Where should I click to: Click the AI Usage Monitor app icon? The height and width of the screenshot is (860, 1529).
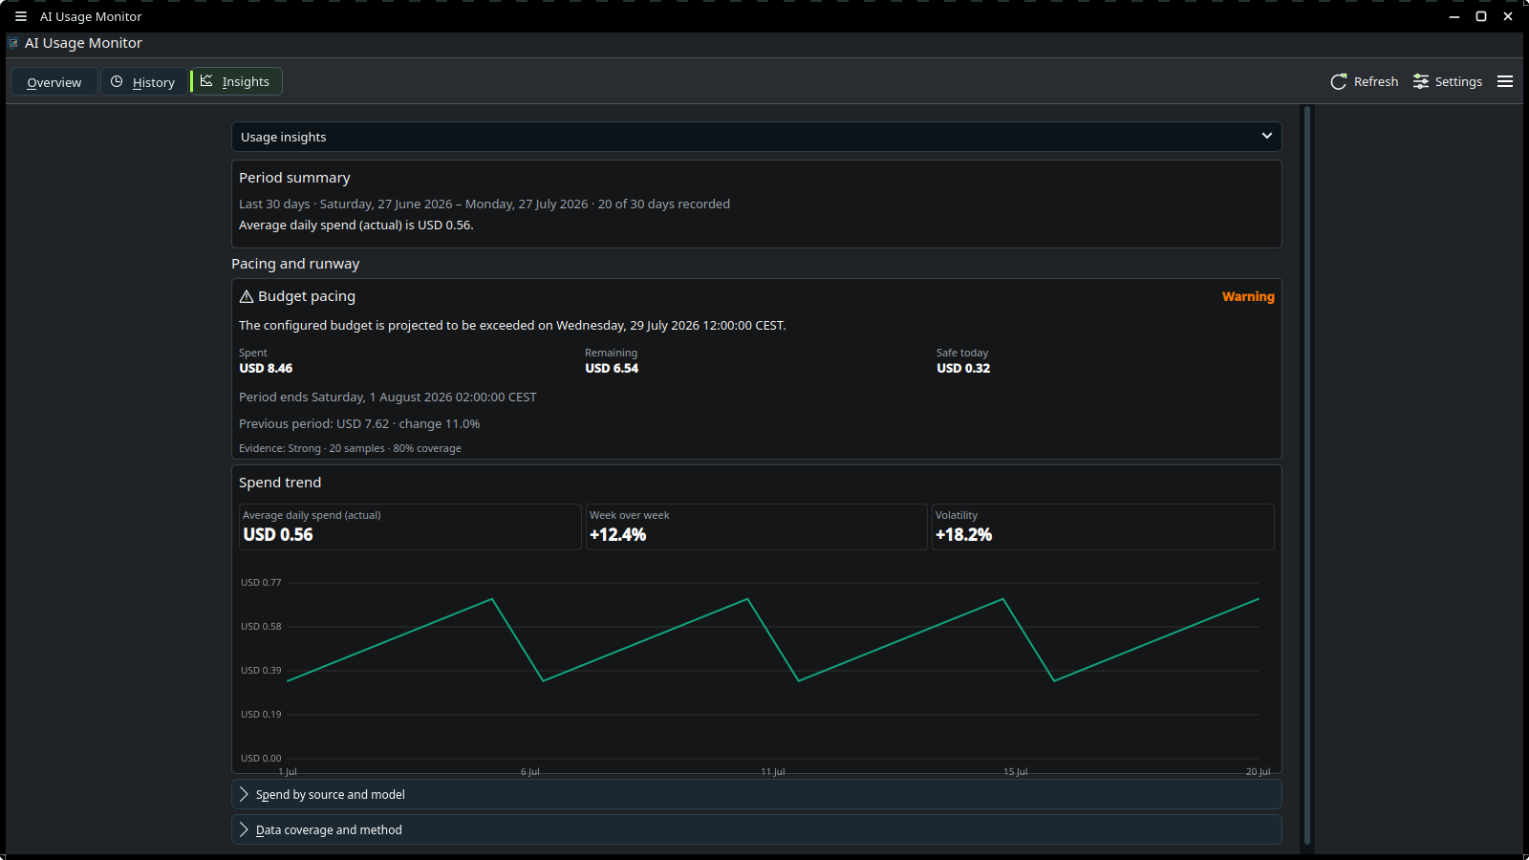[x=13, y=43]
